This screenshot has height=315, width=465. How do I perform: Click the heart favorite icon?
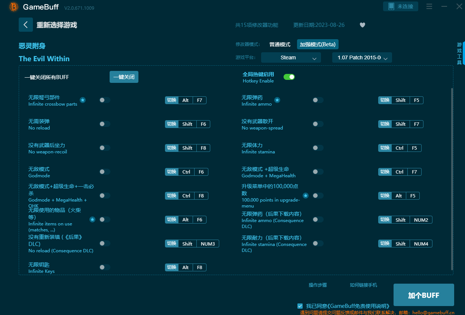click(362, 25)
